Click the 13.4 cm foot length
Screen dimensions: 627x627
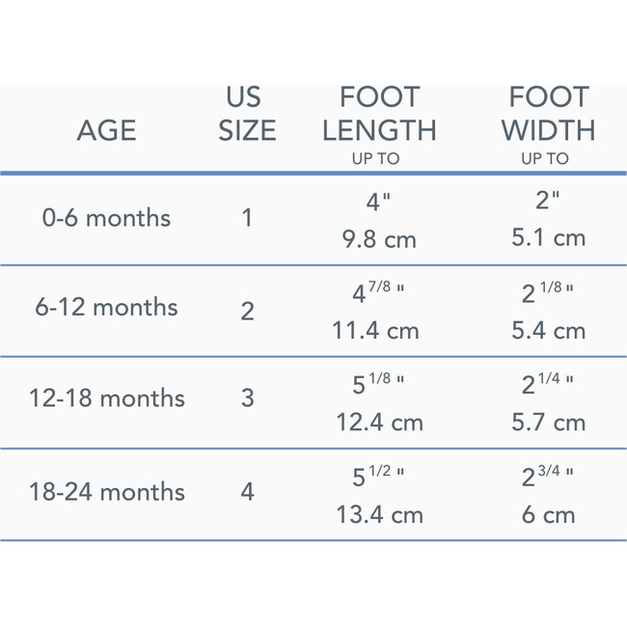click(379, 515)
